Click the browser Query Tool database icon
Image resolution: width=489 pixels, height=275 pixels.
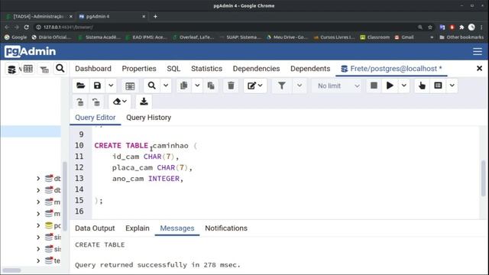[12, 70]
